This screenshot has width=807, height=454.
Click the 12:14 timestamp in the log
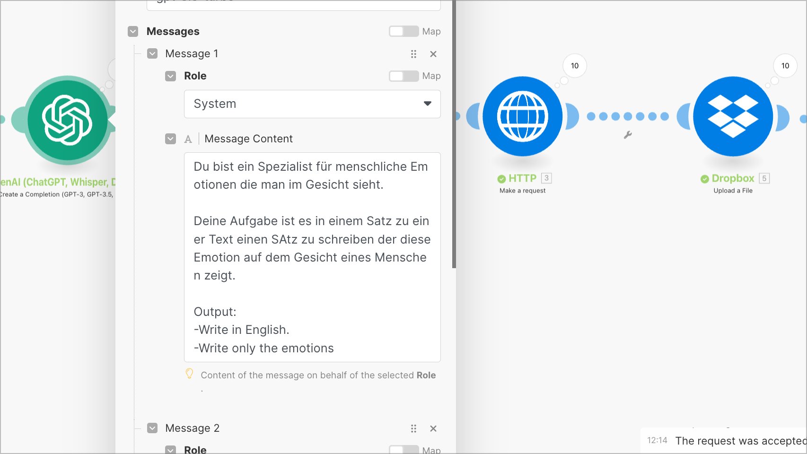(x=657, y=440)
